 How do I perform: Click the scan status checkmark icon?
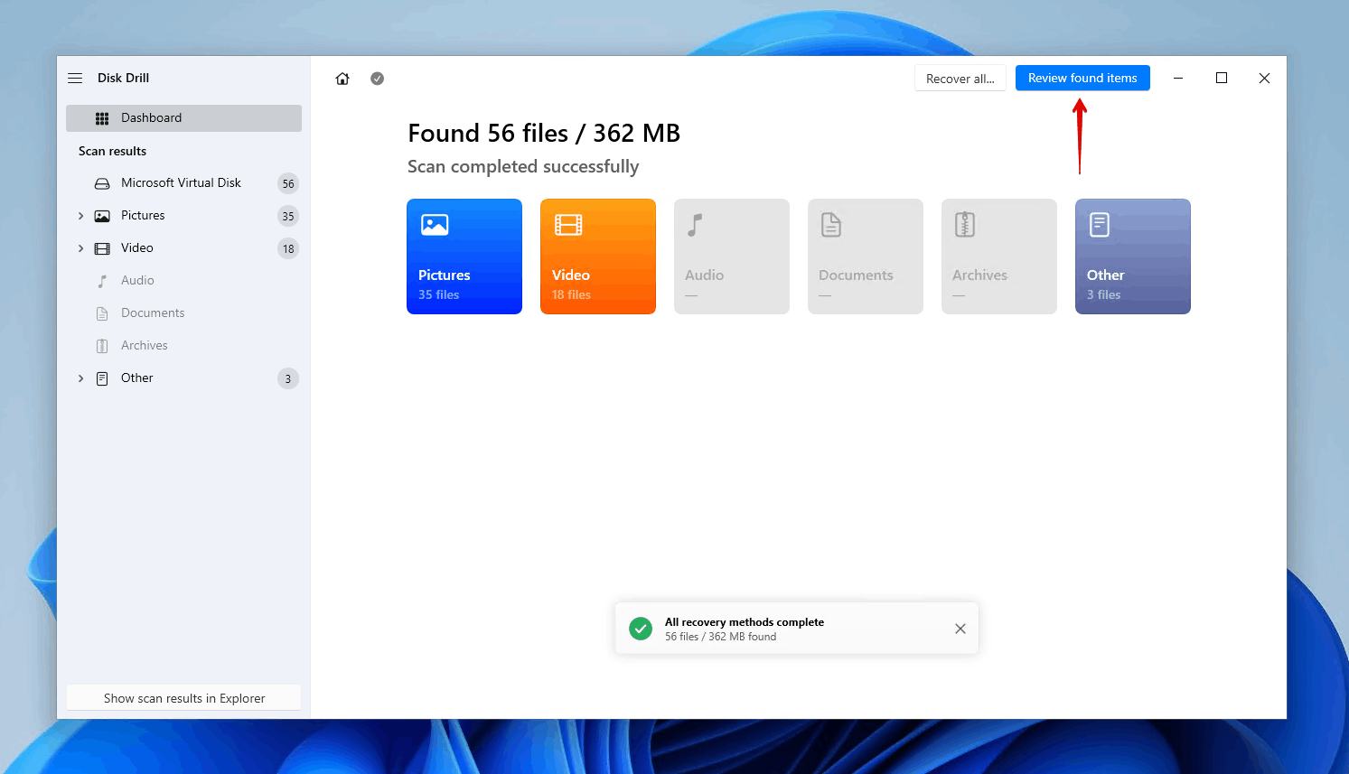[378, 79]
